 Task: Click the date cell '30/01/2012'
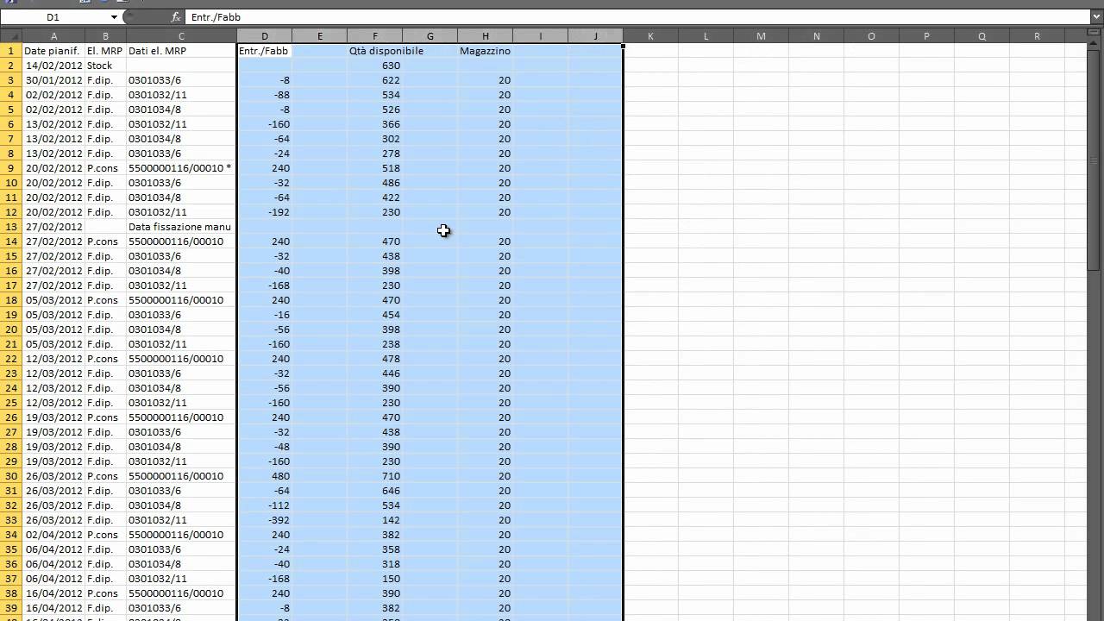tap(53, 80)
